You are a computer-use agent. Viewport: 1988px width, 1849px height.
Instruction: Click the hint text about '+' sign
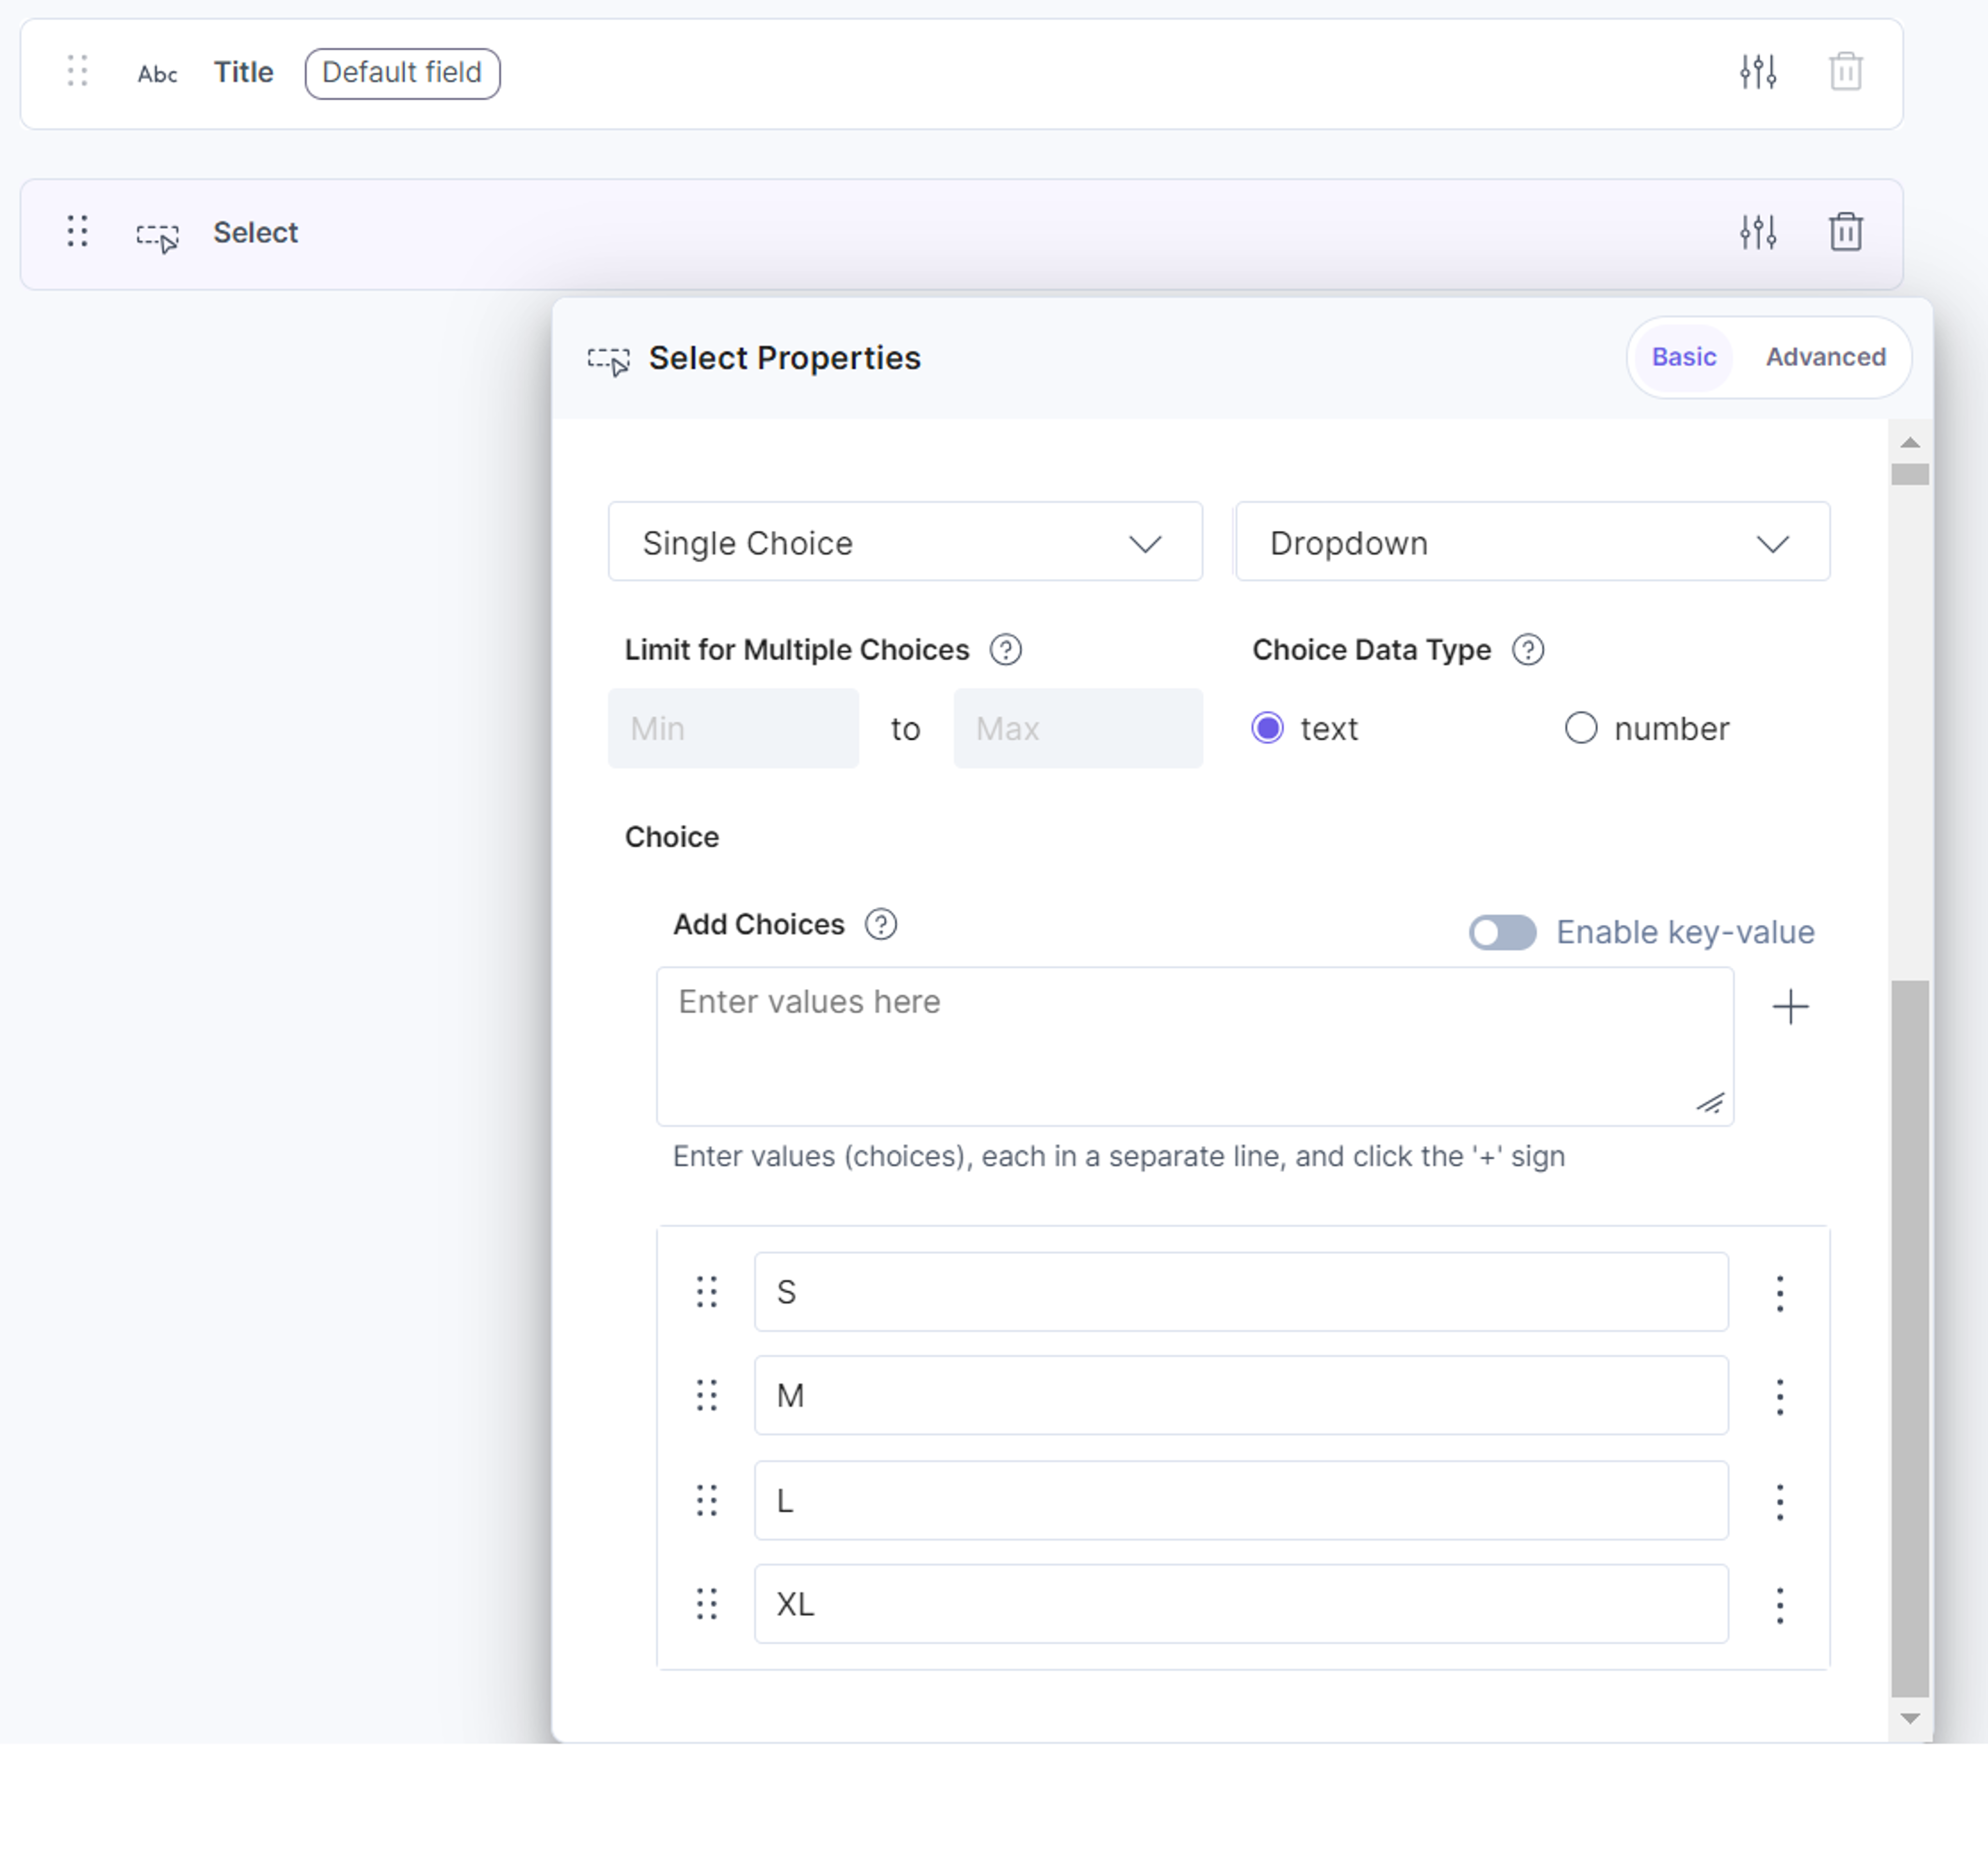pos(1119,1156)
